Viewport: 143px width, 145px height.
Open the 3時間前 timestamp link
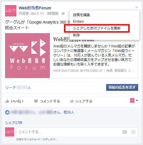click(52, 14)
